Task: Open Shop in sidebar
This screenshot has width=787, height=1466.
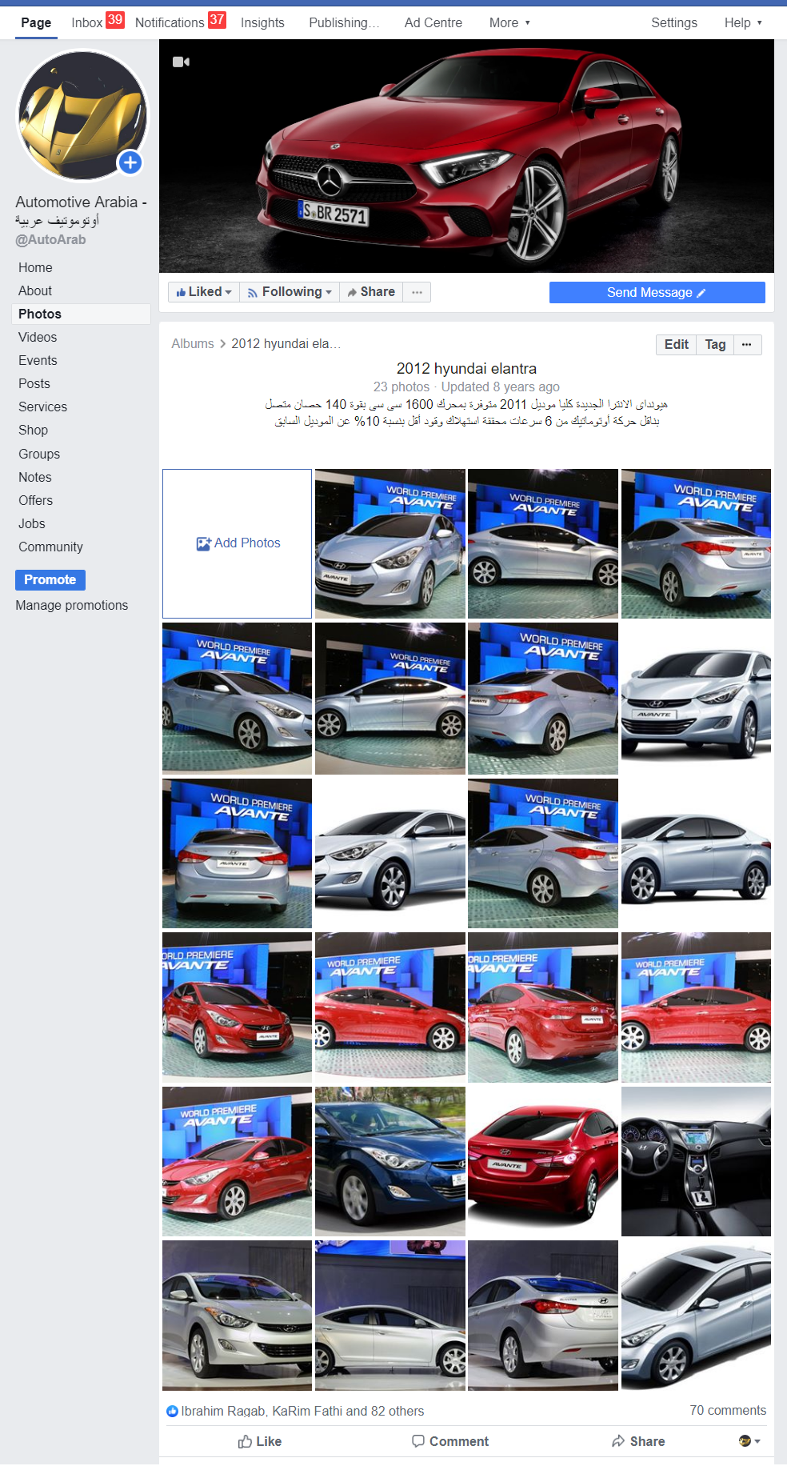Action: point(33,430)
